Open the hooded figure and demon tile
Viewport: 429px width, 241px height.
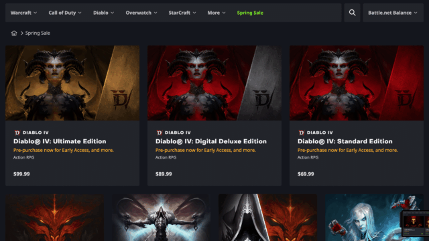tap(267, 218)
